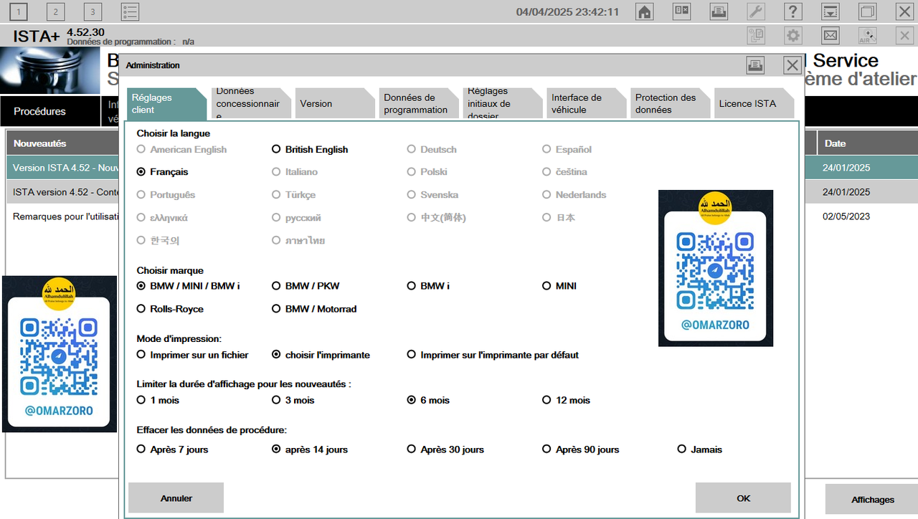Limit news display to 12 mois

click(566, 400)
